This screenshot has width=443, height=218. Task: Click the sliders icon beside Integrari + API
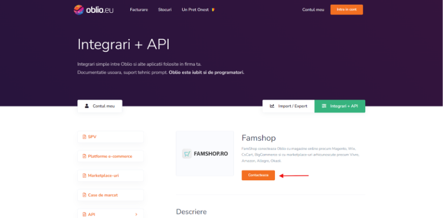tap(324, 106)
